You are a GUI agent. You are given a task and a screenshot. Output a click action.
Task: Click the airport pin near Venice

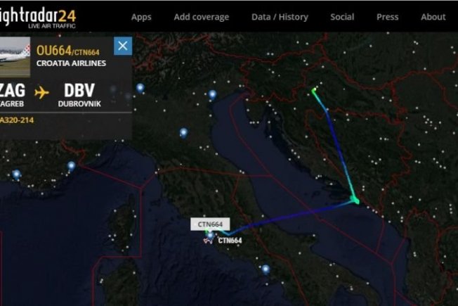tap(212, 95)
